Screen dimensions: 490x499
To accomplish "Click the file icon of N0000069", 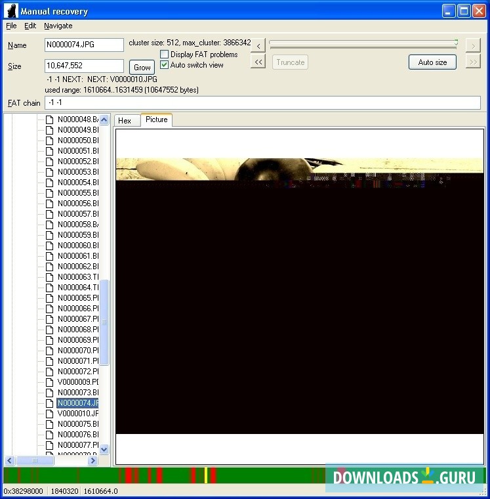I will 49,340.
